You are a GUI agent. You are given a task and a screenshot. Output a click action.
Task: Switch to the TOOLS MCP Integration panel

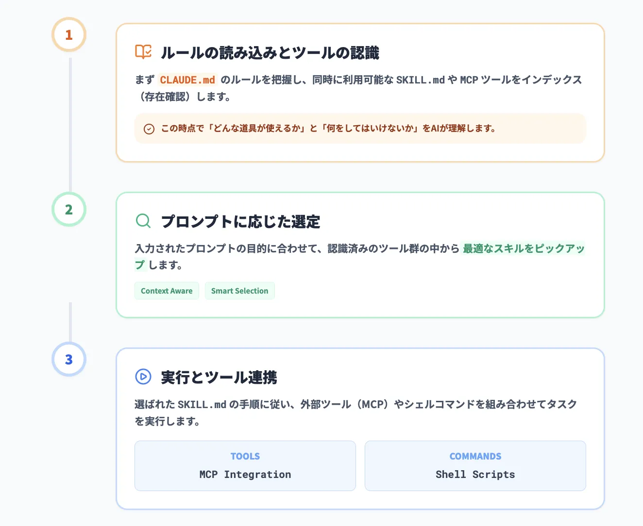(x=245, y=466)
